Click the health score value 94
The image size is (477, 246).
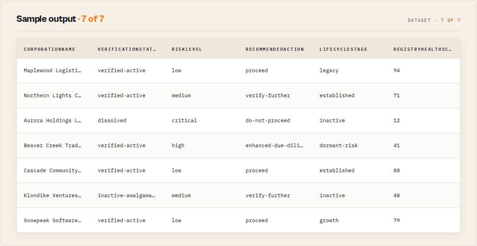pos(397,71)
